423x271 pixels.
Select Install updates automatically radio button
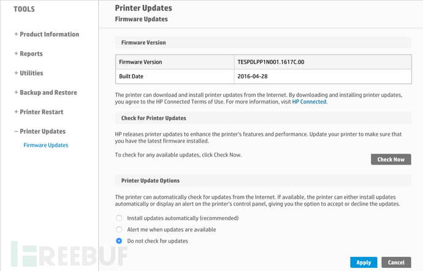(119, 218)
